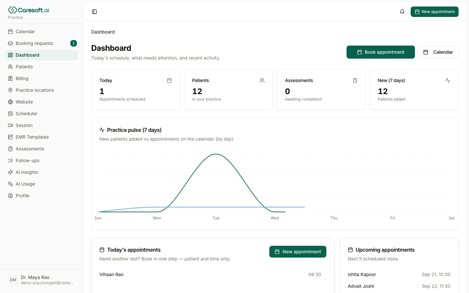Open Dr. Maya Rao account menu
The width and height of the screenshot is (469, 293).
click(42, 280)
